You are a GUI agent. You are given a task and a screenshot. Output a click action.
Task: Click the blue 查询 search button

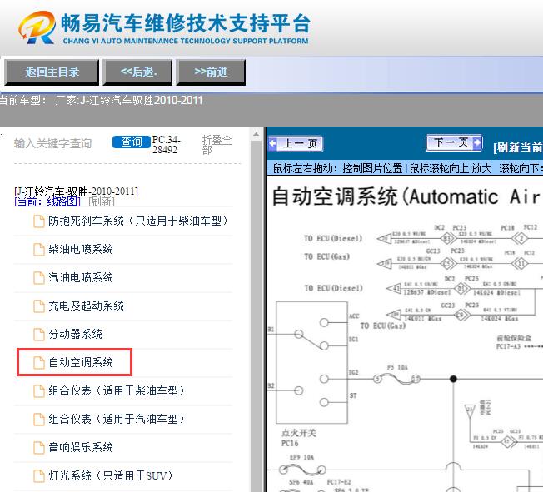pos(132,142)
